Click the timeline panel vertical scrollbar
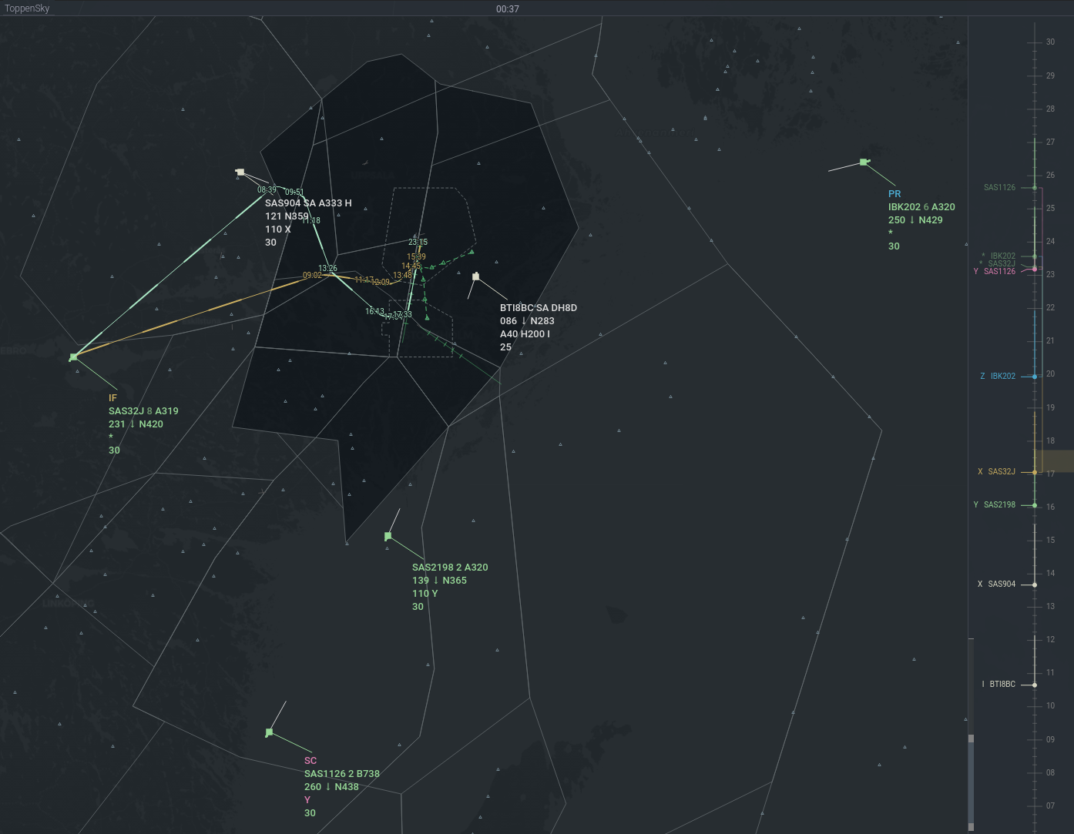 971,778
